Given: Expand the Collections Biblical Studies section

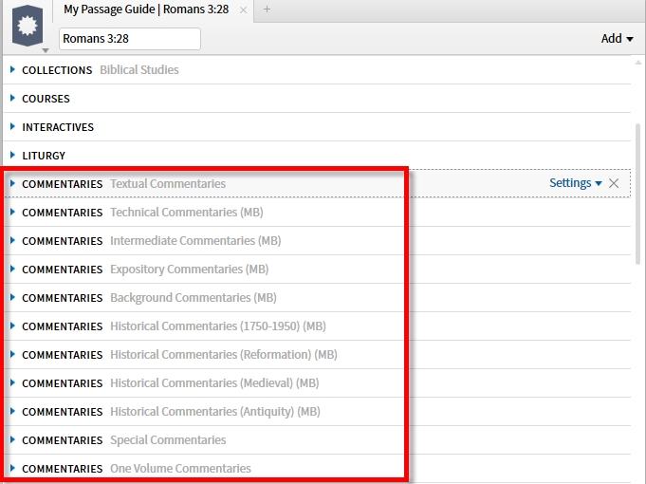Looking at the screenshot, I should (x=12, y=69).
